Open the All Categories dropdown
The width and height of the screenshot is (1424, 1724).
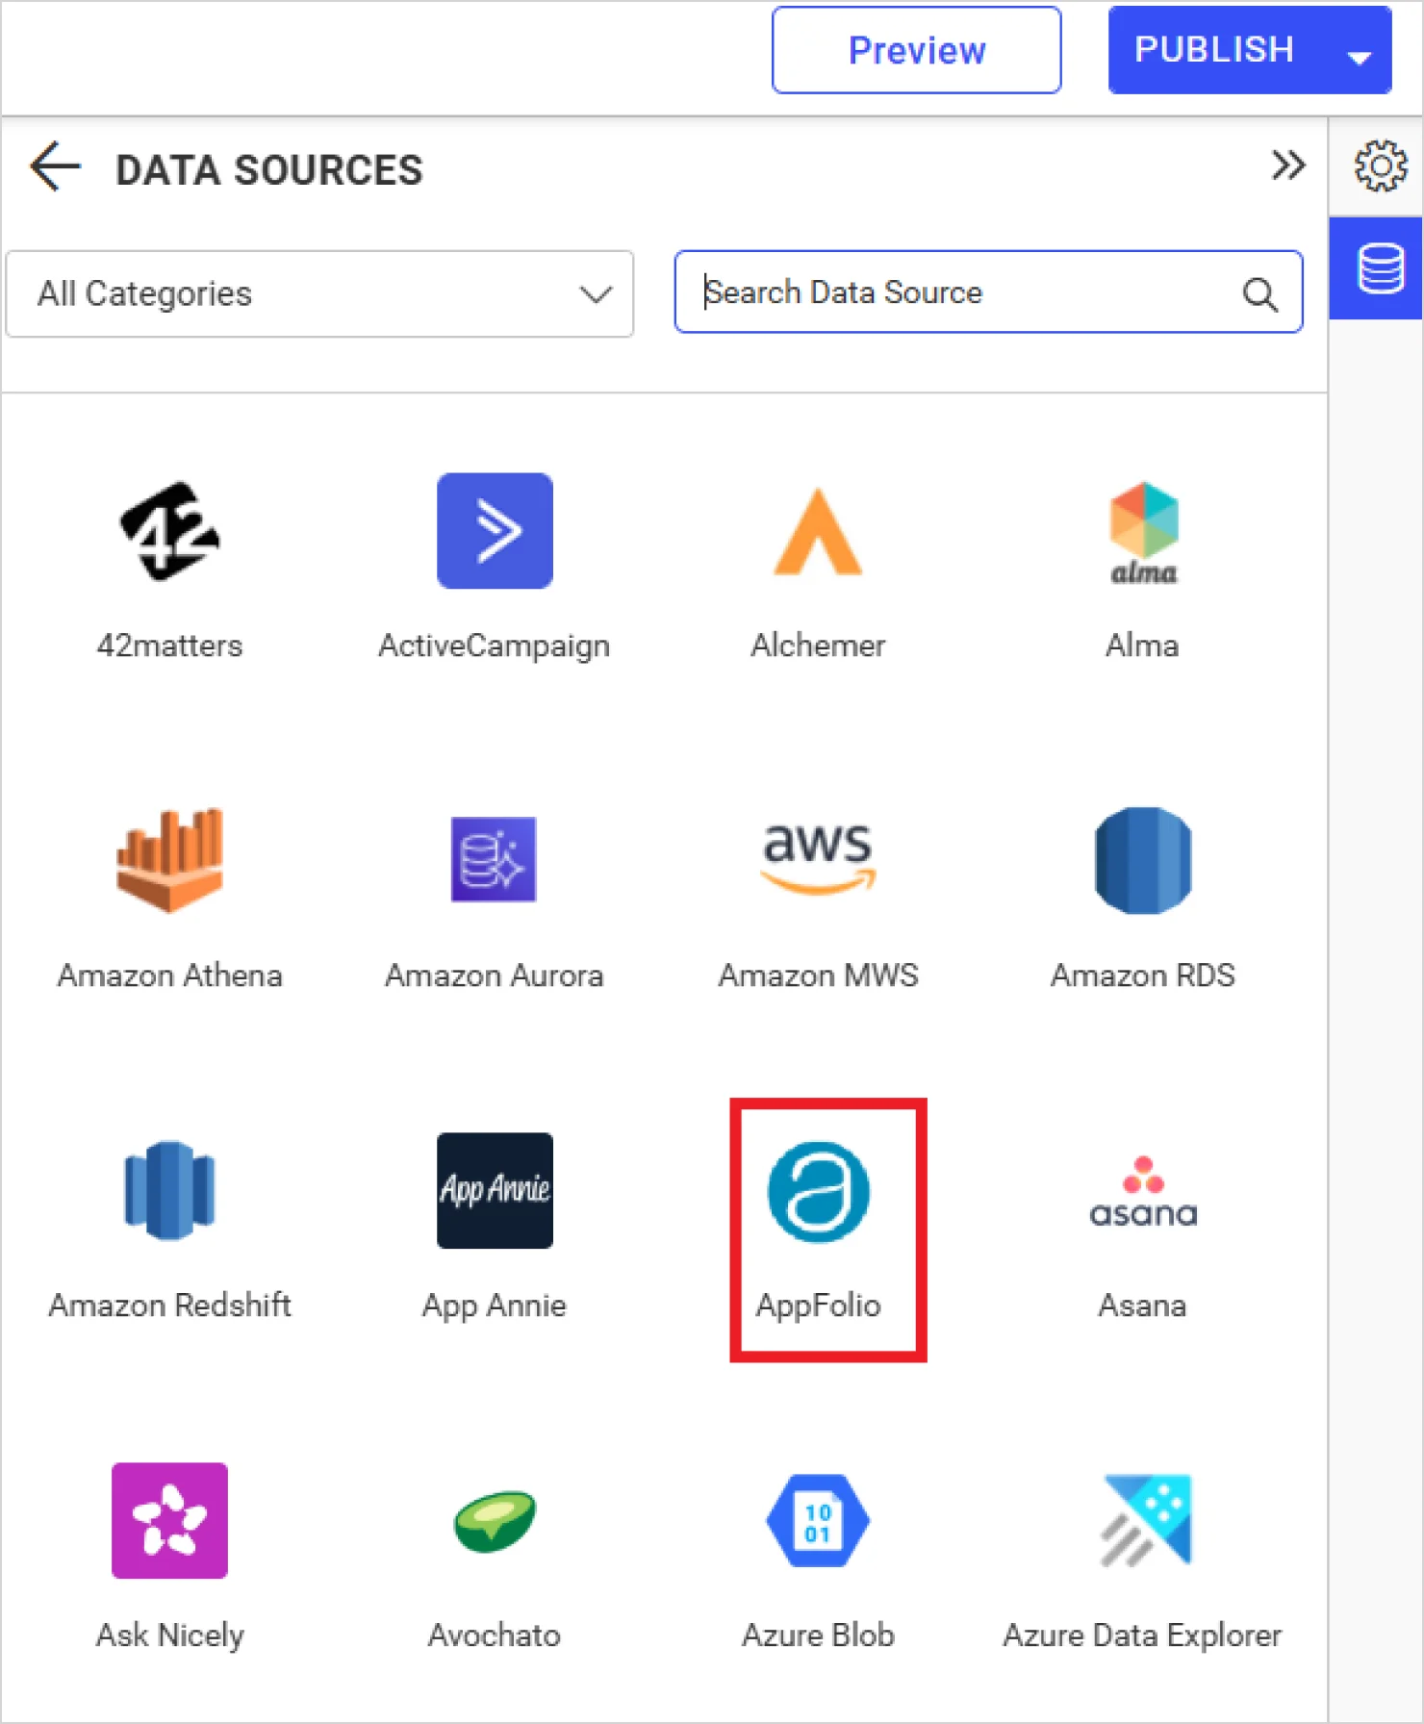point(319,293)
